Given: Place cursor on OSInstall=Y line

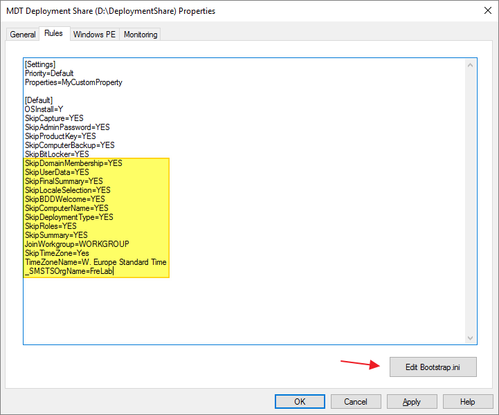Looking at the screenshot, I should point(44,109).
